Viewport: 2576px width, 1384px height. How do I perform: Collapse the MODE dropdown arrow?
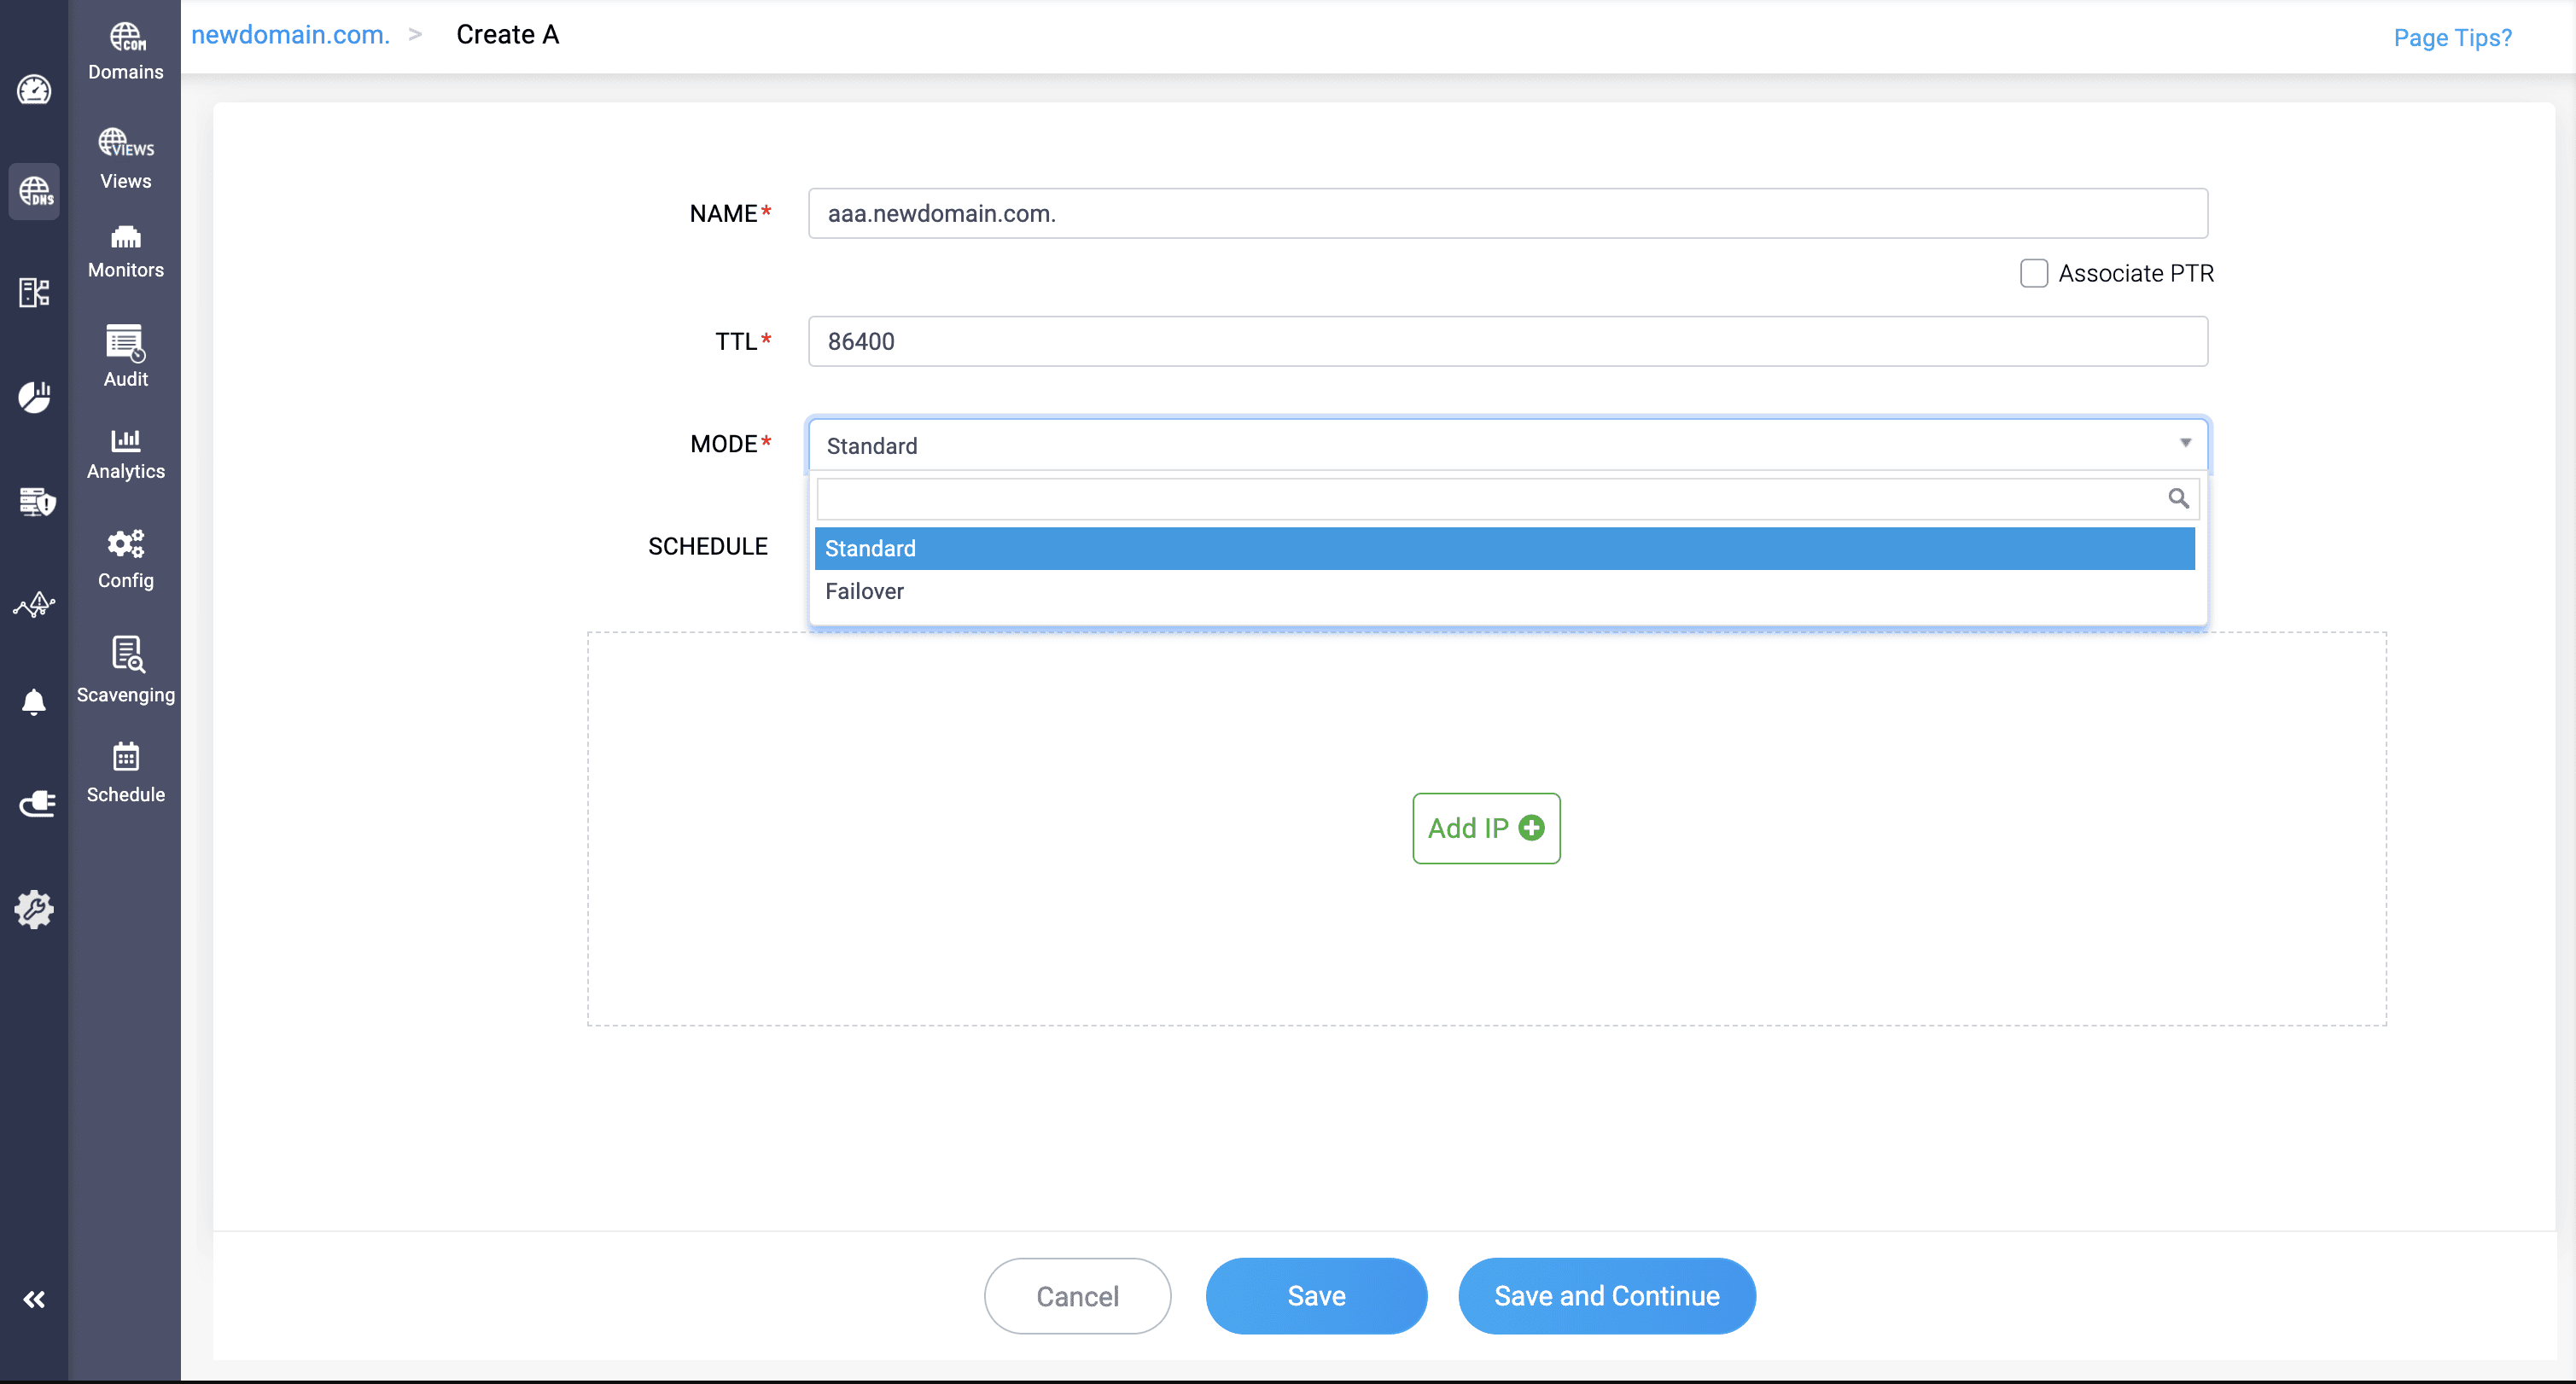pyautogui.click(x=2185, y=443)
